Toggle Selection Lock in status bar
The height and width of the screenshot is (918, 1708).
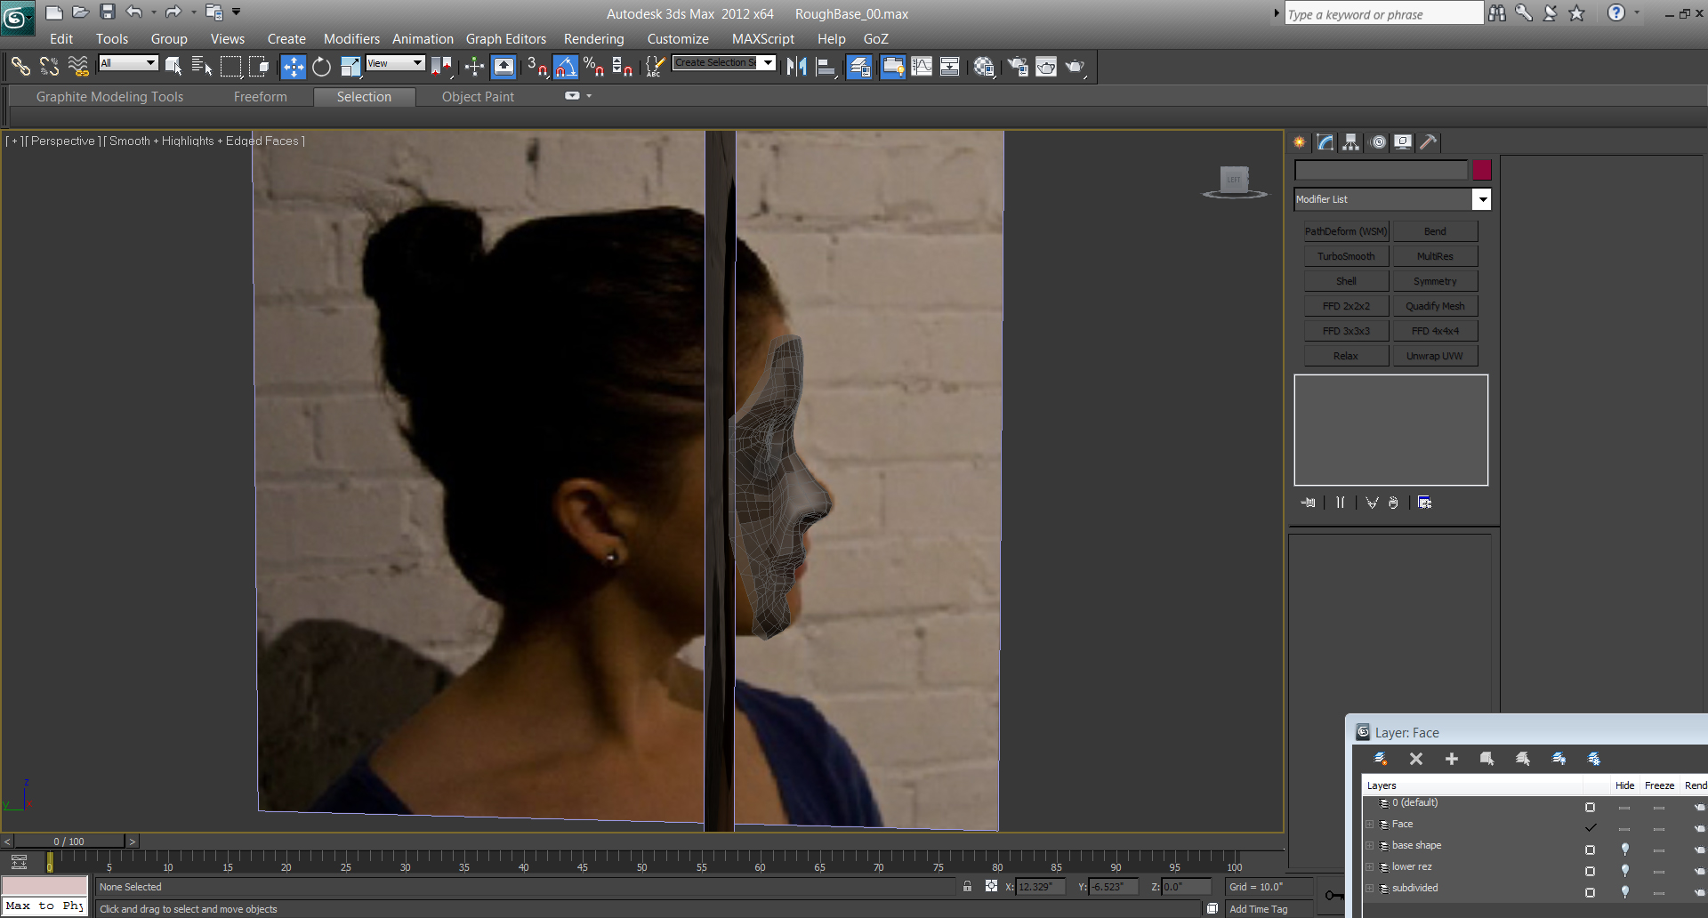click(x=967, y=886)
